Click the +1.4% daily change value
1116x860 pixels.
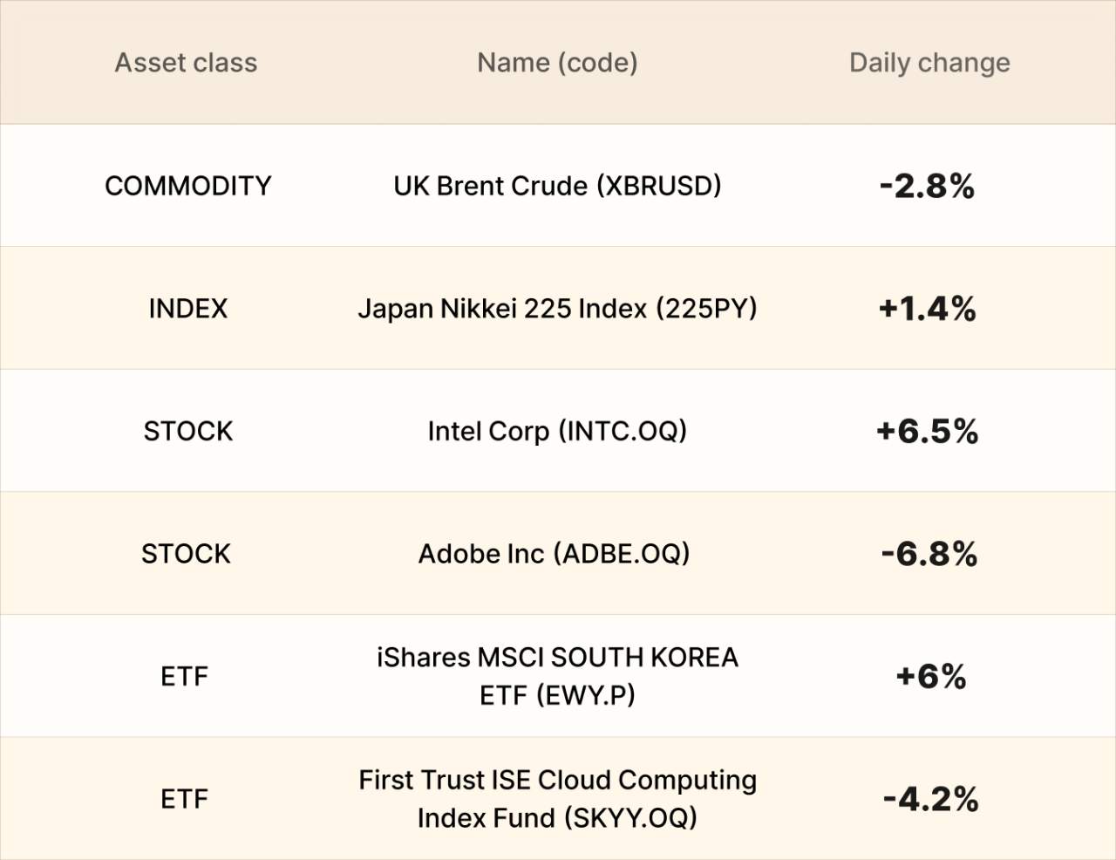pos(928,309)
